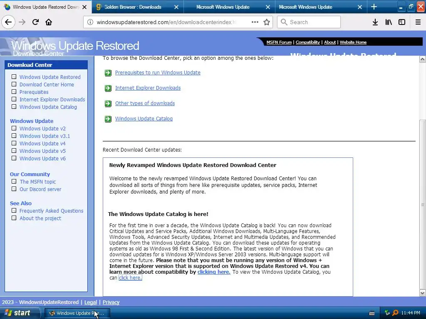This screenshot has width=426, height=319.
Task: Close the Golden Browser Downloads tab
Action: point(176,7)
